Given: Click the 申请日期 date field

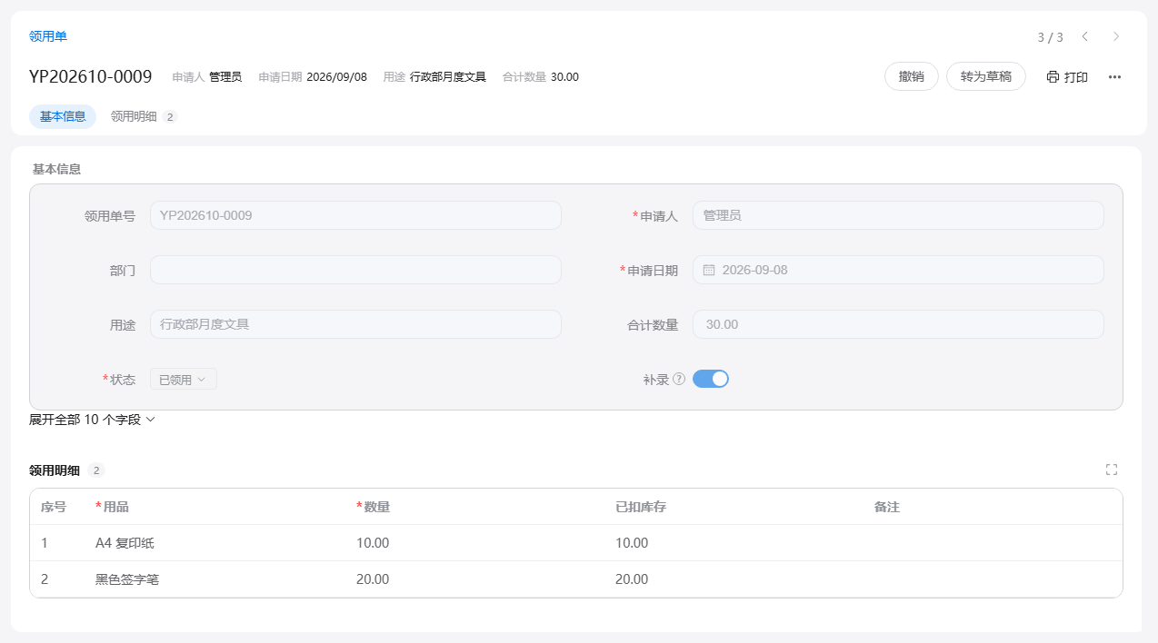Looking at the screenshot, I should click(898, 270).
